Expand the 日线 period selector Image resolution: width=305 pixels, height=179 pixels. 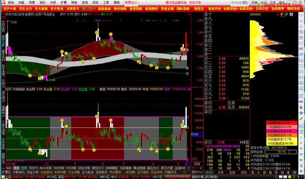[x=197, y=164]
